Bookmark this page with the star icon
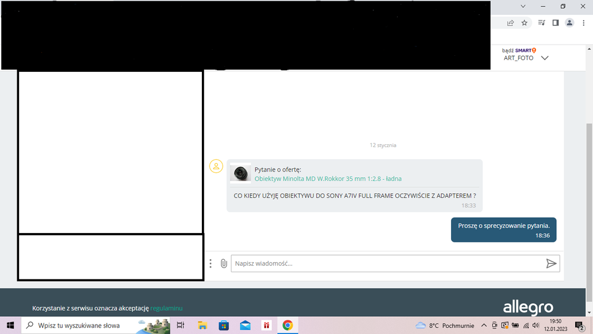Screen dimensions: 593x334 pos(525,23)
